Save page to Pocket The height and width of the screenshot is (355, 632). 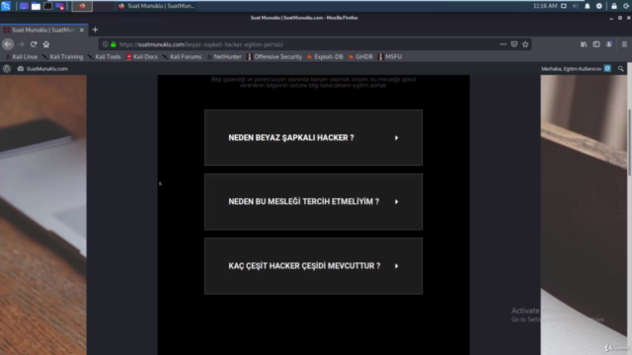513,44
